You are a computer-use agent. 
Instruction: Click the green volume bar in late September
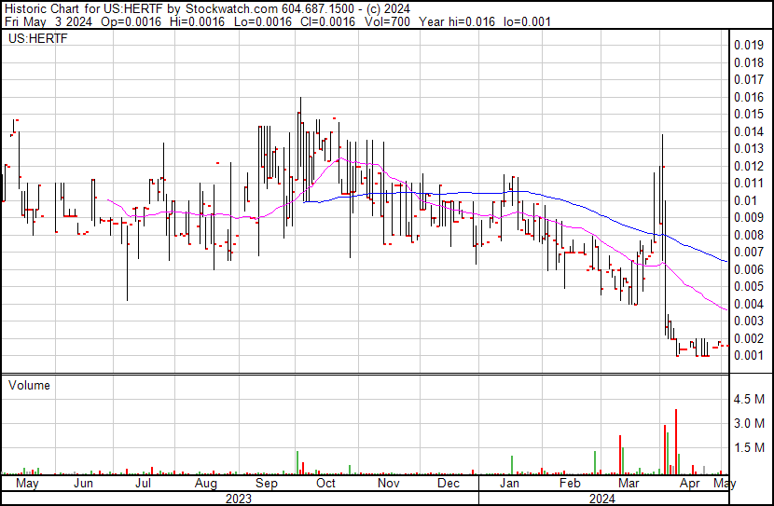(297, 462)
